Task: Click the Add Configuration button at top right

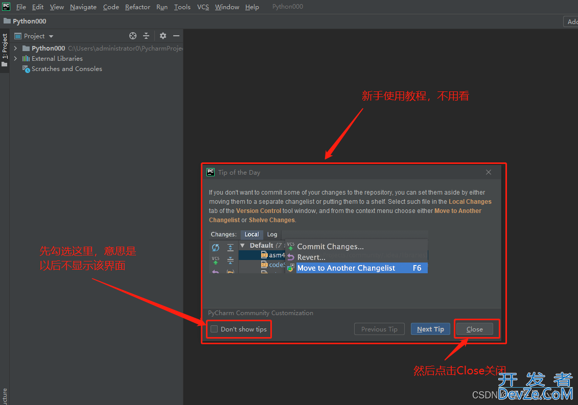Action: tap(571, 21)
